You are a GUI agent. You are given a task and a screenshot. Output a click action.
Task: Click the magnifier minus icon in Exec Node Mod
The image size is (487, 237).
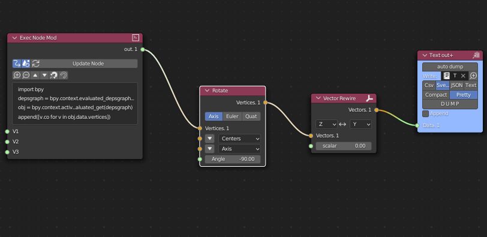(x=26, y=75)
